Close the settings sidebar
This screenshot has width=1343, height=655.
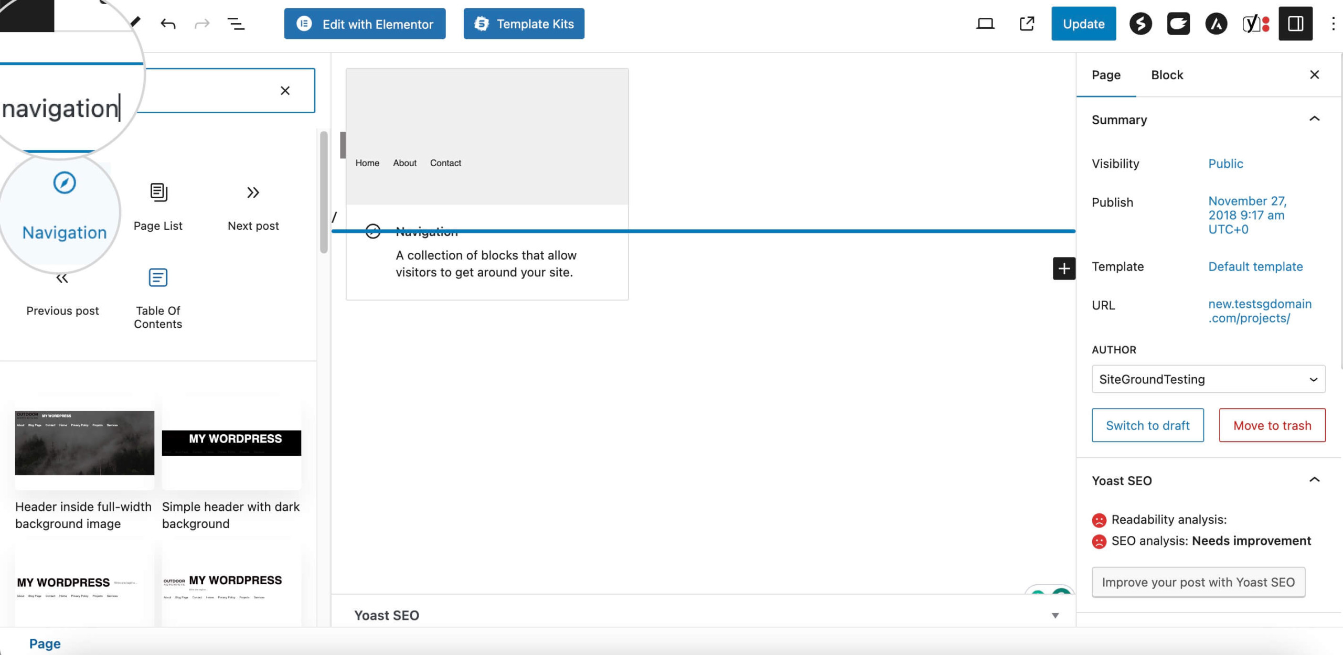1314,75
